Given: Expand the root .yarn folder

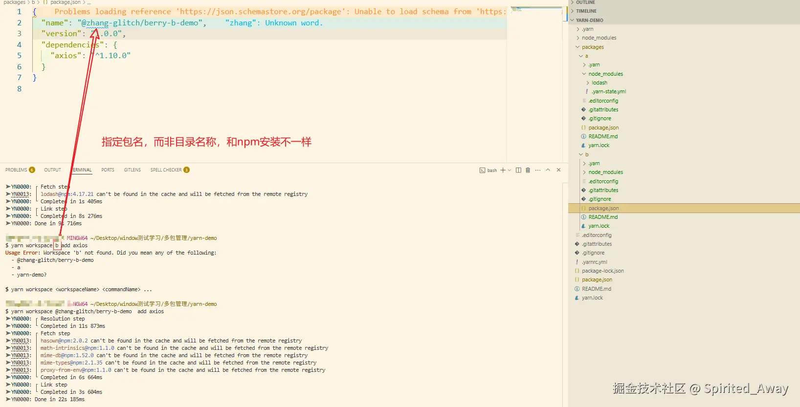Looking at the screenshot, I should point(588,29).
